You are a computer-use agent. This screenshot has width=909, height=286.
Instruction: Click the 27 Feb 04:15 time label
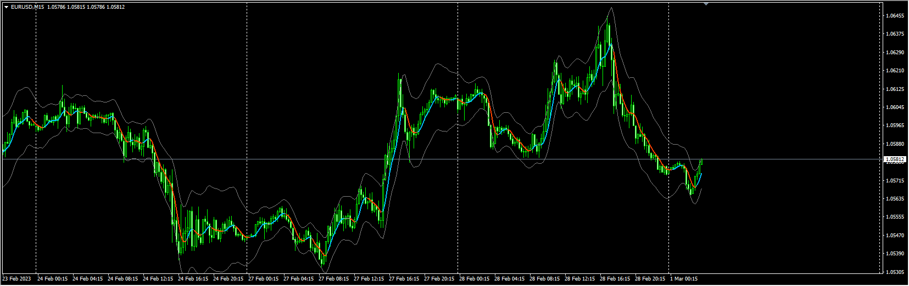(x=299, y=279)
